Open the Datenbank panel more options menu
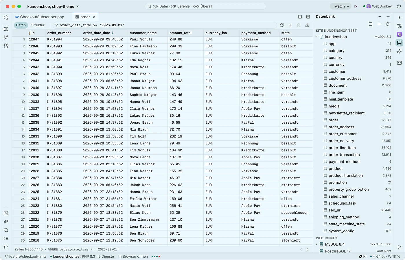Viewport: 405px width, 260px height. (x=379, y=16)
